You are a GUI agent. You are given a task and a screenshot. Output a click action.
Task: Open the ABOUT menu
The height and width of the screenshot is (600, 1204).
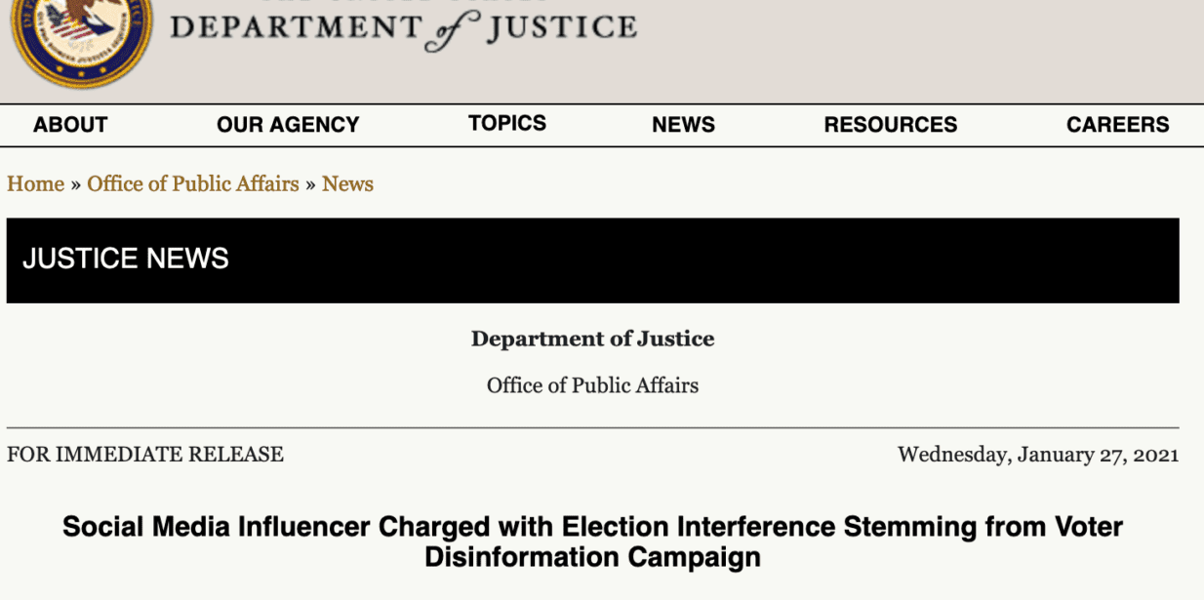point(70,125)
